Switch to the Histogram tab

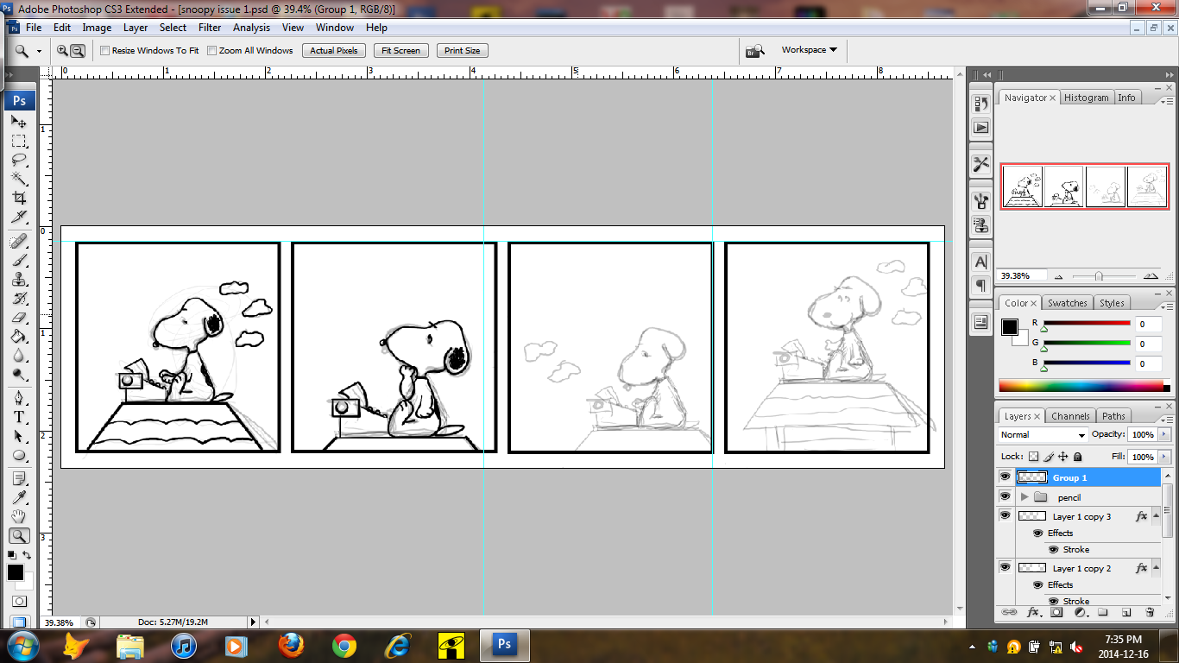coord(1086,98)
